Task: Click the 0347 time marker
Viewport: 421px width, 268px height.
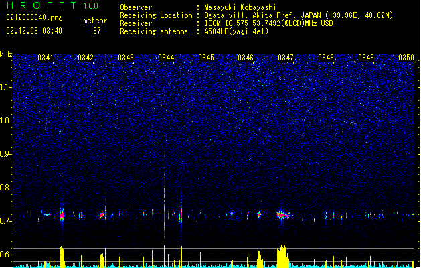Action: [x=286, y=58]
